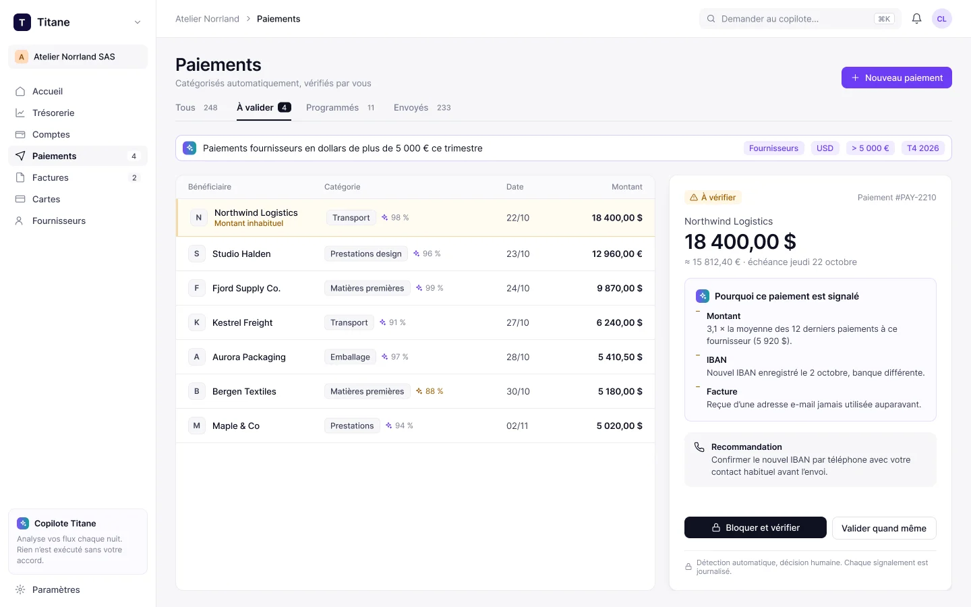Open the Prestations design category chip
971x607 pixels.
click(x=366, y=254)
